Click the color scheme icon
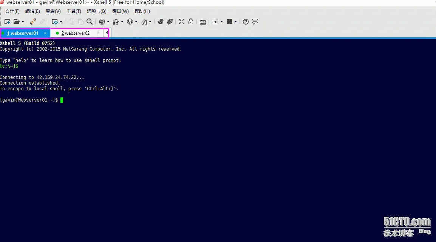This screenshot has height=242, width=436. (x=116, y=22)
